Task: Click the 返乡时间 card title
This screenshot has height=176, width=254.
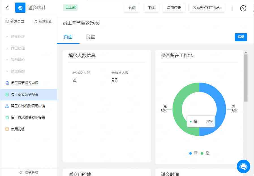Action: pyautogui.click(x=170, y=174)
